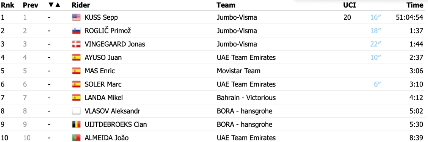Viewport: 428px width, 142px height.
Task: Click the Spanish flag beside Landa Mikel
Action: (76, 98)
